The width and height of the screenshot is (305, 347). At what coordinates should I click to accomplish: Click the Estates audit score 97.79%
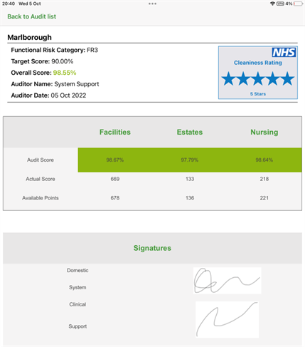tap(190, 160)
